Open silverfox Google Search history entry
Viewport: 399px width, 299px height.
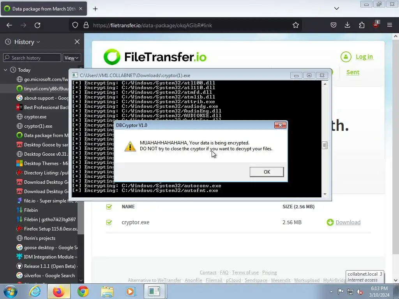pos(46,276)
